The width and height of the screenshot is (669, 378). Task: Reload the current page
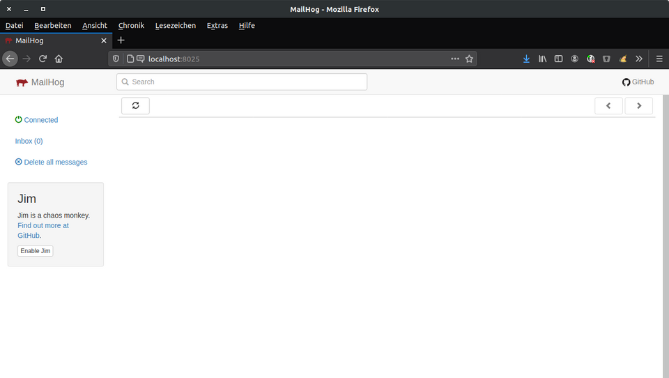43,59
